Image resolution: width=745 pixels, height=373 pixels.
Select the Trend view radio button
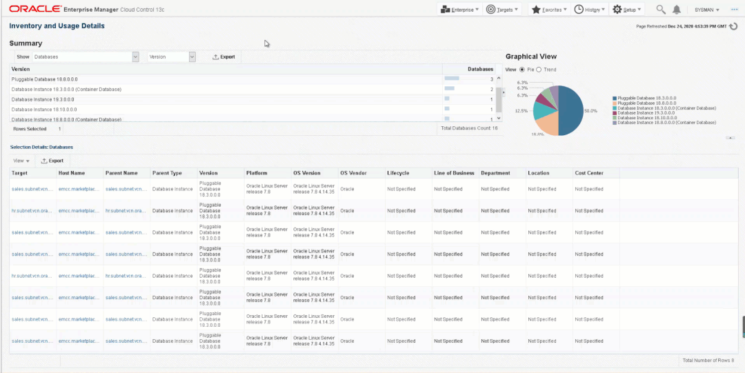coord(539,70)
